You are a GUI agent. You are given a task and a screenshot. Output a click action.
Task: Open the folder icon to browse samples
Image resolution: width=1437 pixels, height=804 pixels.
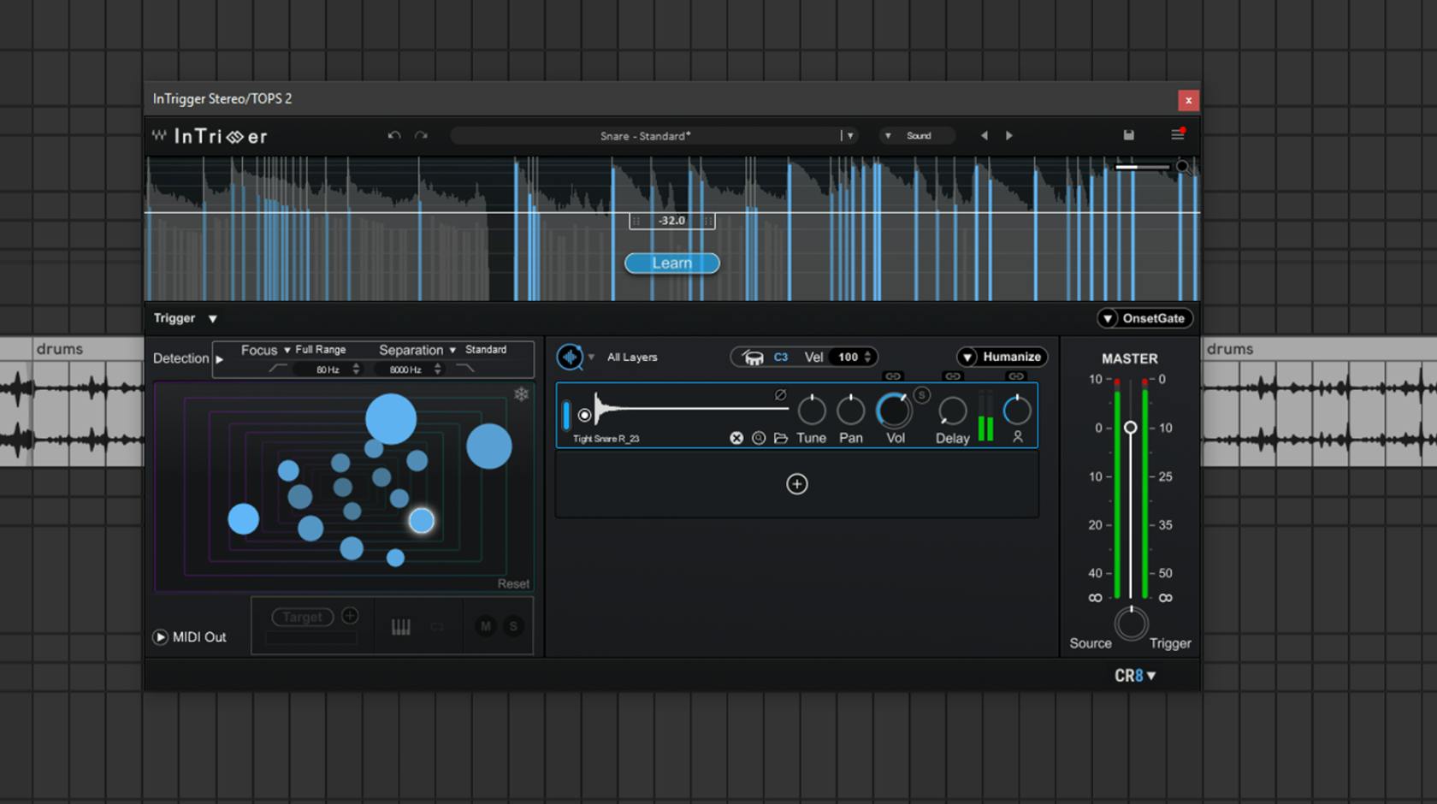[781, 438]
